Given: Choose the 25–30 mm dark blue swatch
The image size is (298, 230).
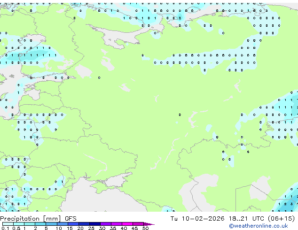Looking at the screenshot, I should (x=95, y=224).
